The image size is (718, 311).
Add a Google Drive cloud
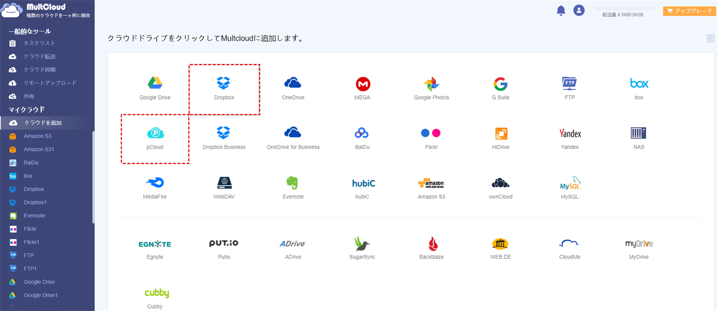[x=155, y=89]
